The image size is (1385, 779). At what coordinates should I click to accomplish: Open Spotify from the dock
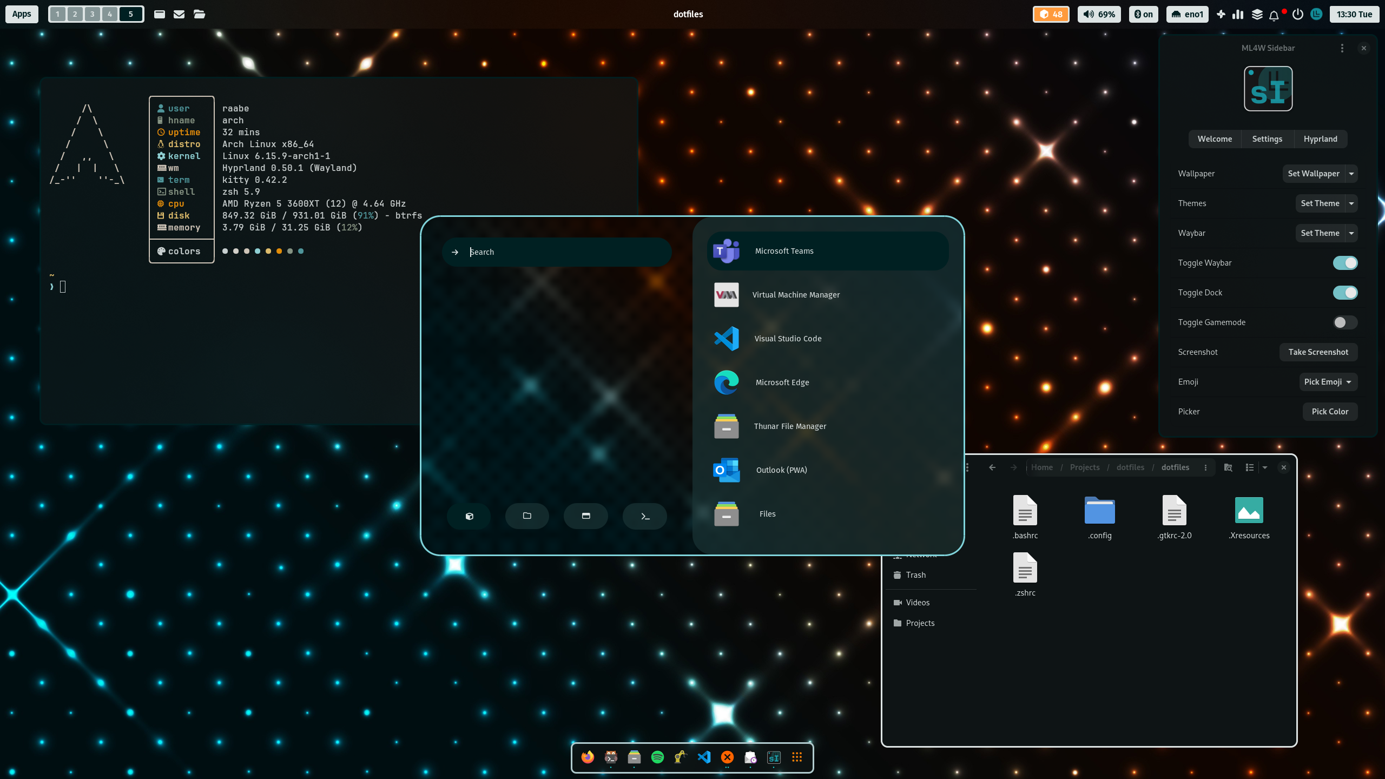657,757
